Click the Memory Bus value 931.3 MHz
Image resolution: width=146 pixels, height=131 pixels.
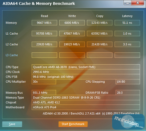44,93
